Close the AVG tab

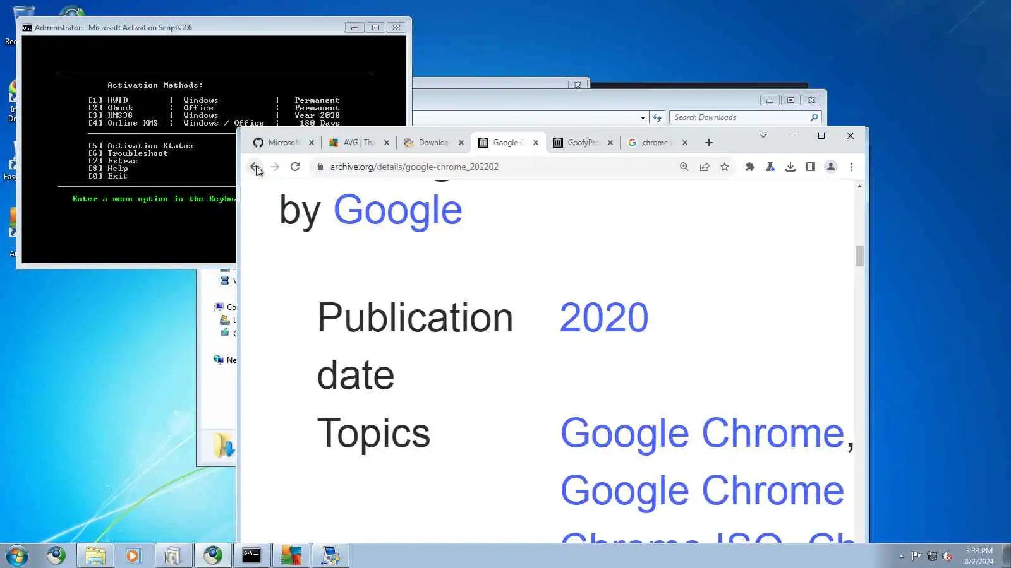tap(387, 143)
